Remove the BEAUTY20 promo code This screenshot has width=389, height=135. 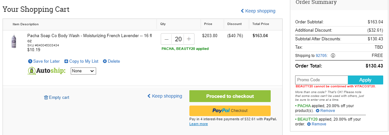coord(317,124)
